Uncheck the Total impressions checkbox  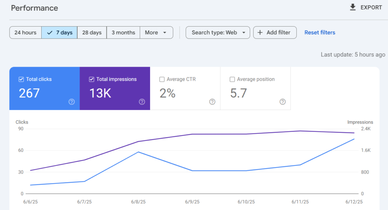click(x=92, y=79)
